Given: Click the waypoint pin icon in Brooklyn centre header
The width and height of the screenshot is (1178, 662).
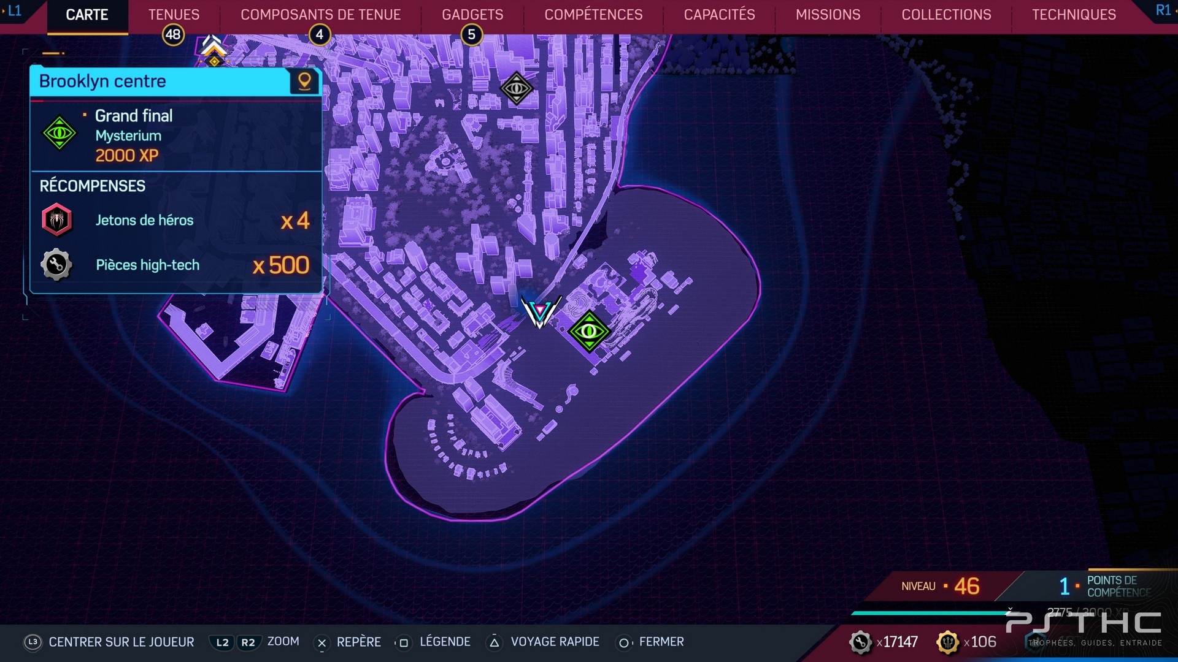Looking at the screenshot, I should click(304, 81).
